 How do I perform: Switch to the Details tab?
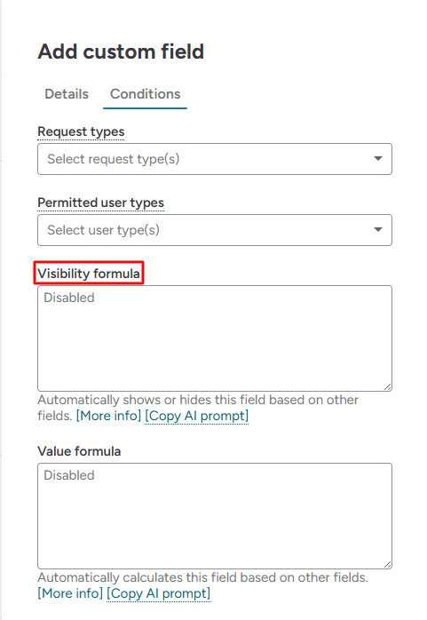[67, 94]
